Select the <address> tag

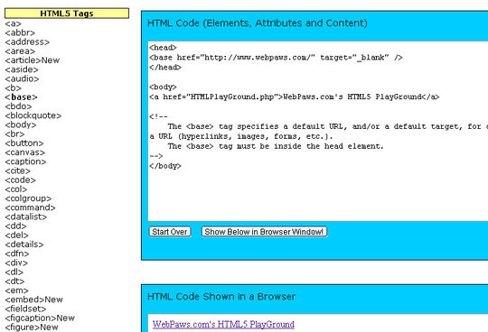(27, 41)
